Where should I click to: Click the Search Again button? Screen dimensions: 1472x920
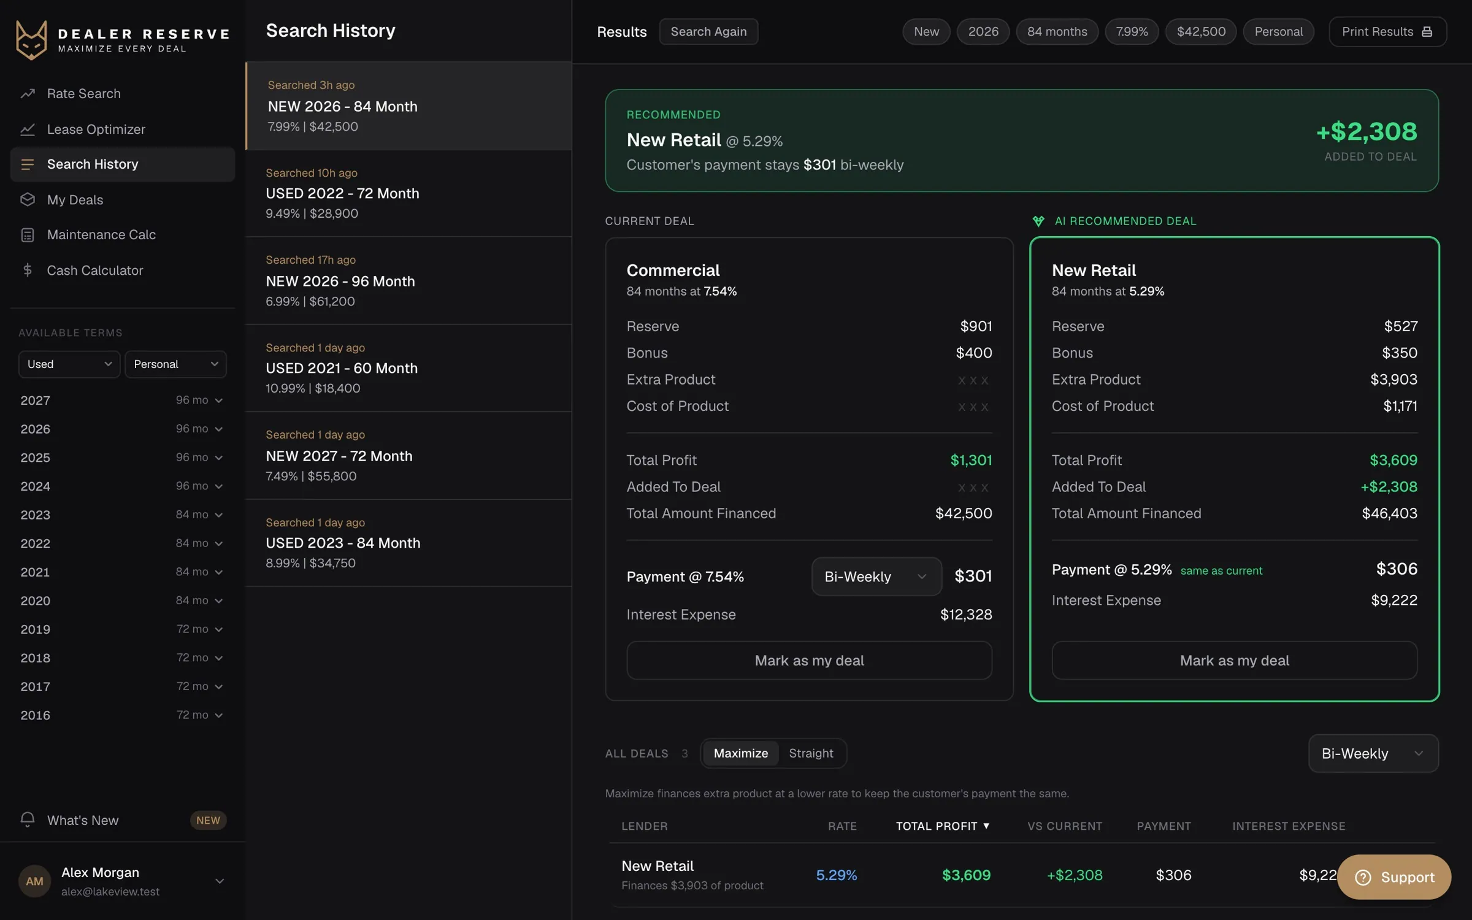pyautogui.click(x=708, y=32)
